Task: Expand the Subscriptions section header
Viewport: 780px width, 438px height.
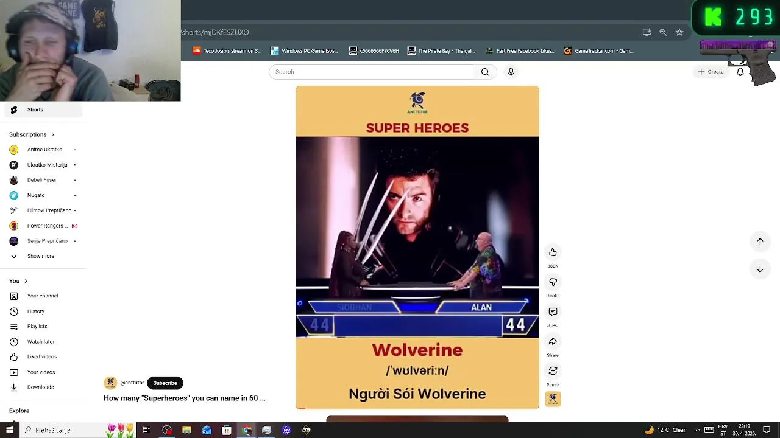Action: click(x=32, y=134)
